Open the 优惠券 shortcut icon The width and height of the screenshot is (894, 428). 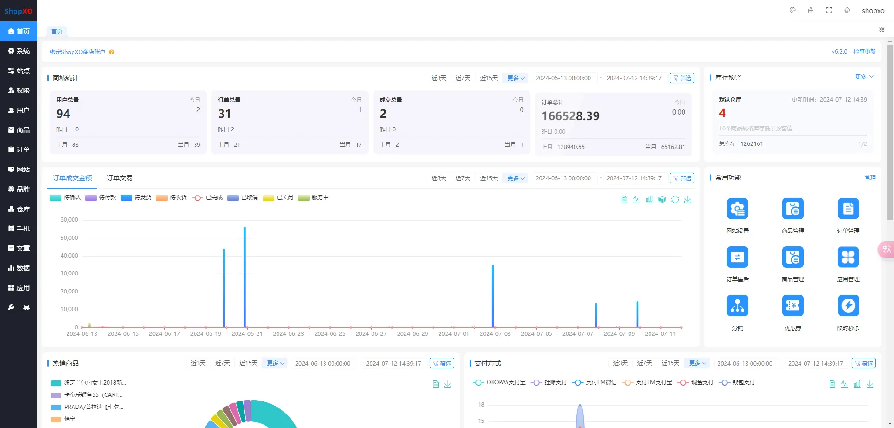click(793, 306)
